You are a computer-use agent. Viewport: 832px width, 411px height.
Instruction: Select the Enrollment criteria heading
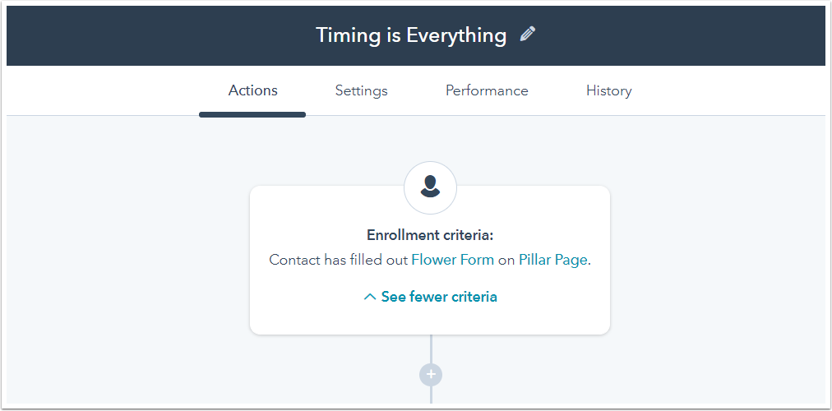[430, 235]
